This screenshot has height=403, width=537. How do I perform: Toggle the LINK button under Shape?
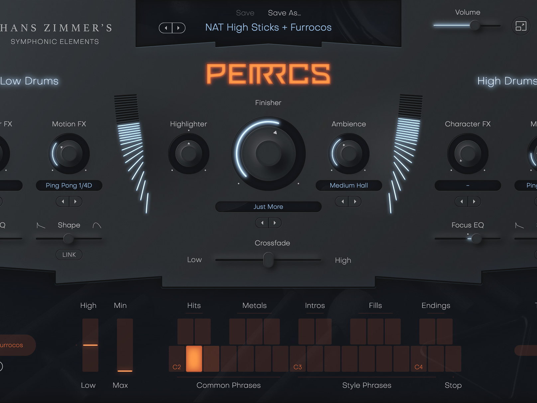click(x=69, y=255)
